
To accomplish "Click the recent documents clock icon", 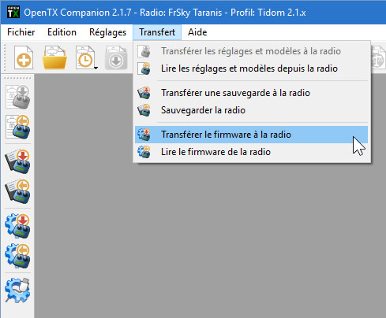I will tap(84, 57).
